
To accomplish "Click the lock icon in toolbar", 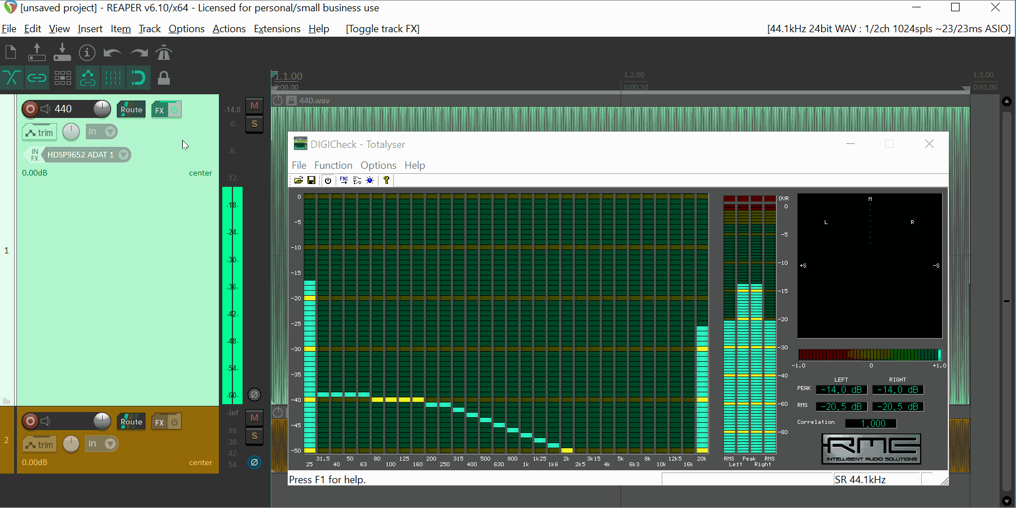I will (164, 78).
